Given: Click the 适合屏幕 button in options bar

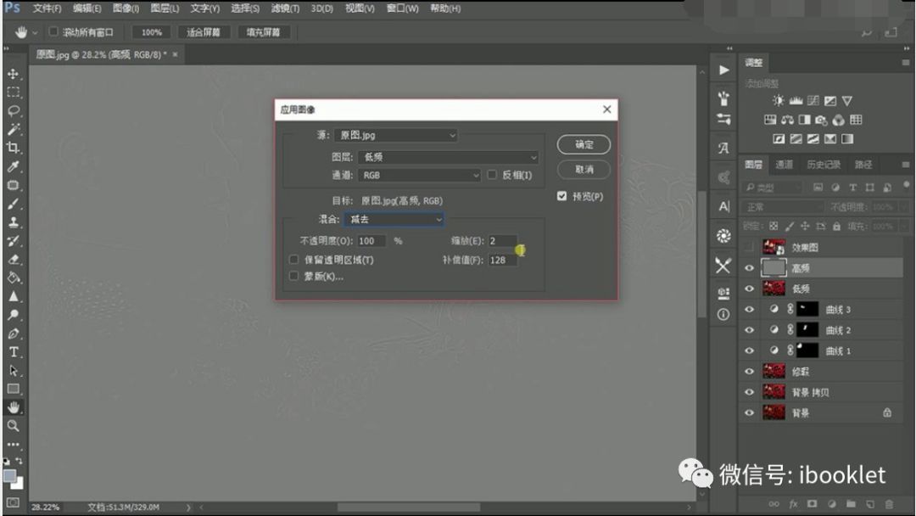Looking at the screenshot, I should click(x=204, y=31).
